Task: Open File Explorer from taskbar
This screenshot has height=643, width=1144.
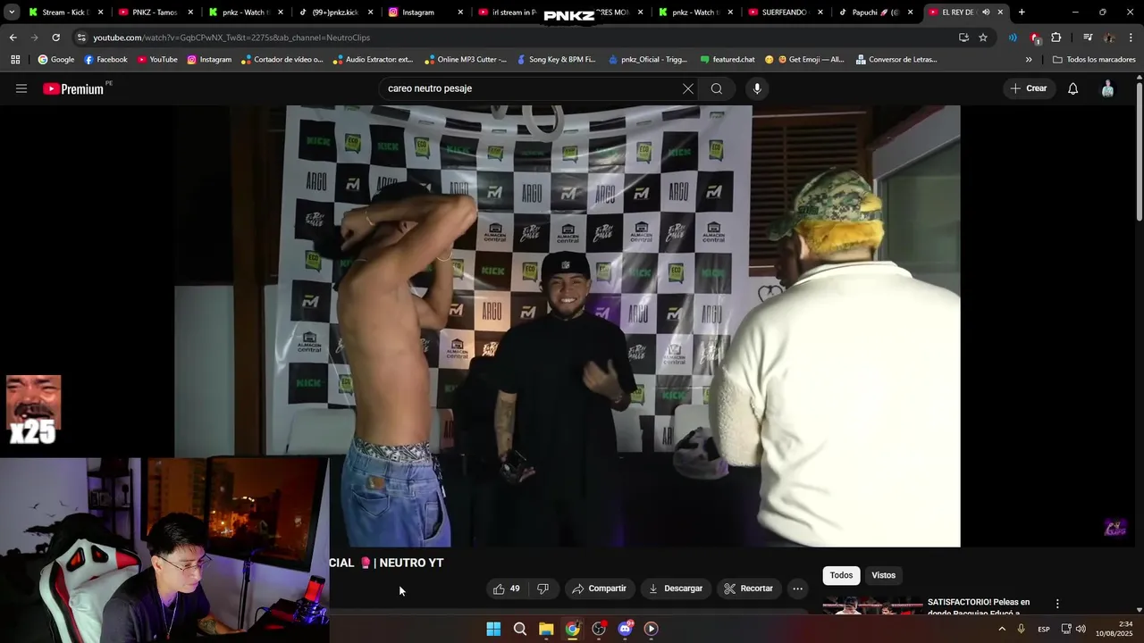Action: pos(546,629)
